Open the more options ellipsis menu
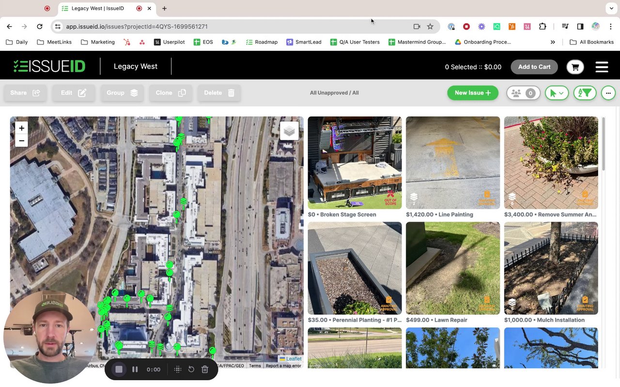The width and height of the screenshot is (620, 387). 608,93
